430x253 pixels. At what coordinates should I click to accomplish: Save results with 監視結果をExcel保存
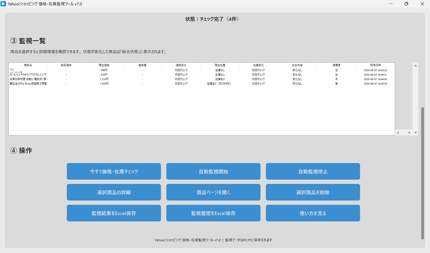(114, 213)
